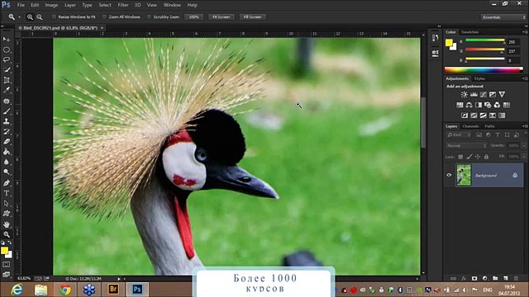
Task: Select the Zoom tool in toolbox
Action: [7, 234]
